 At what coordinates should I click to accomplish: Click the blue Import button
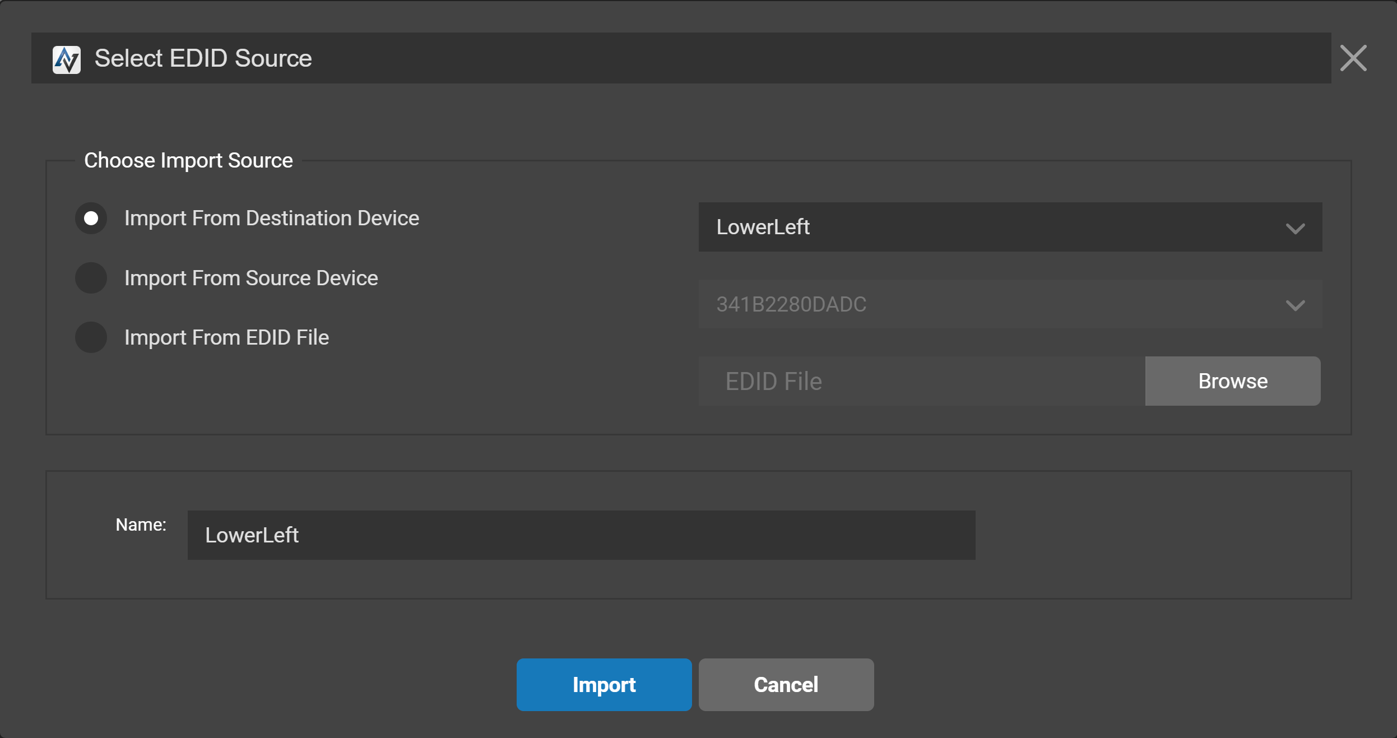click(x=604, y=685)
